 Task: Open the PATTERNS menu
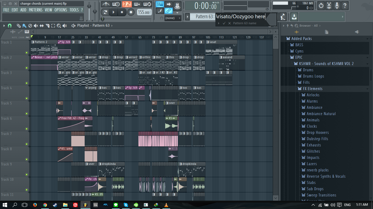35,10
